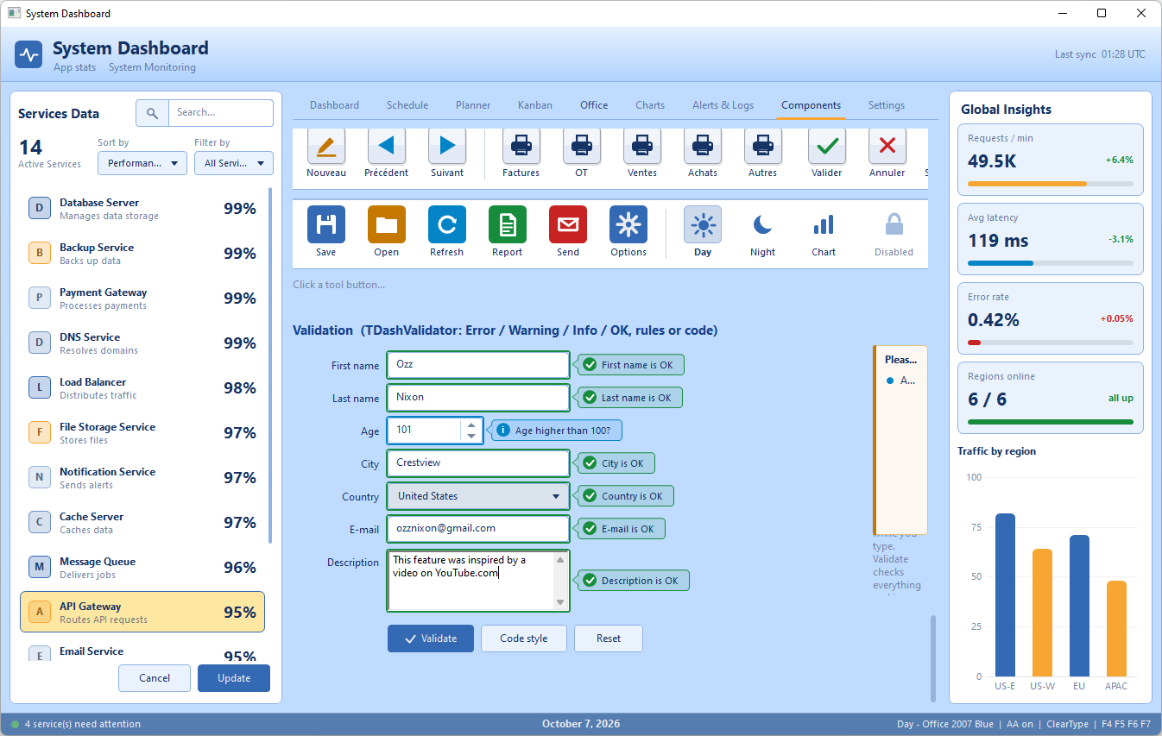Click the E-mail input field
This screenshot has width=1162, height=736.
(478, 528)
